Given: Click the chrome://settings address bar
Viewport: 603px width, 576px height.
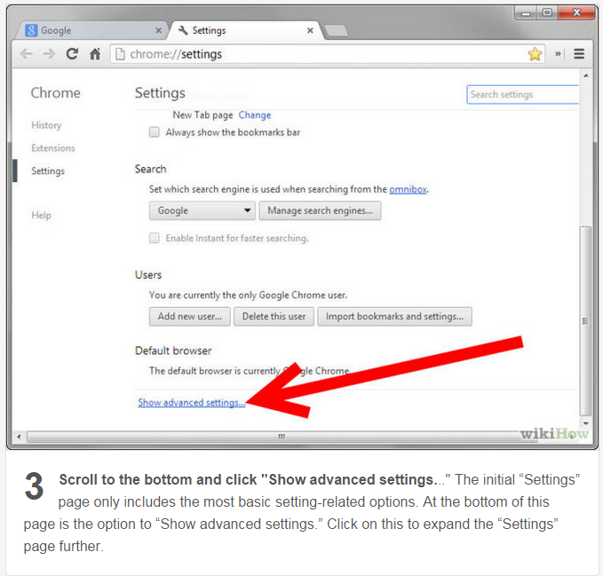Looking at the screenshot, I should click(x=327, y=54).
